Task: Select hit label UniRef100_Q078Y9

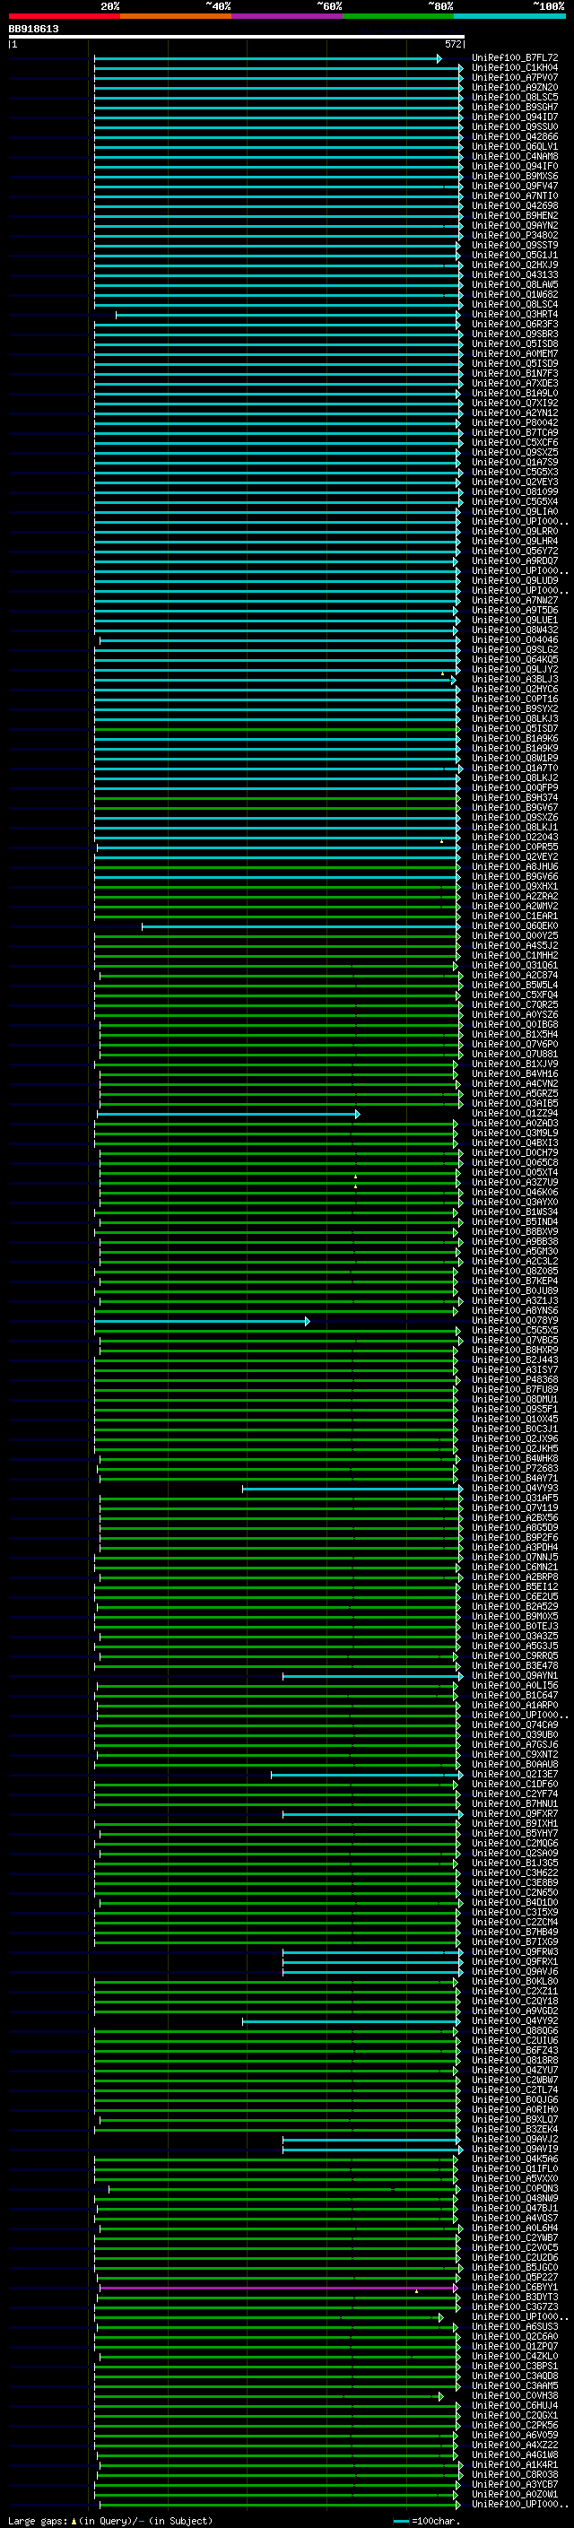Action: 515,1321
